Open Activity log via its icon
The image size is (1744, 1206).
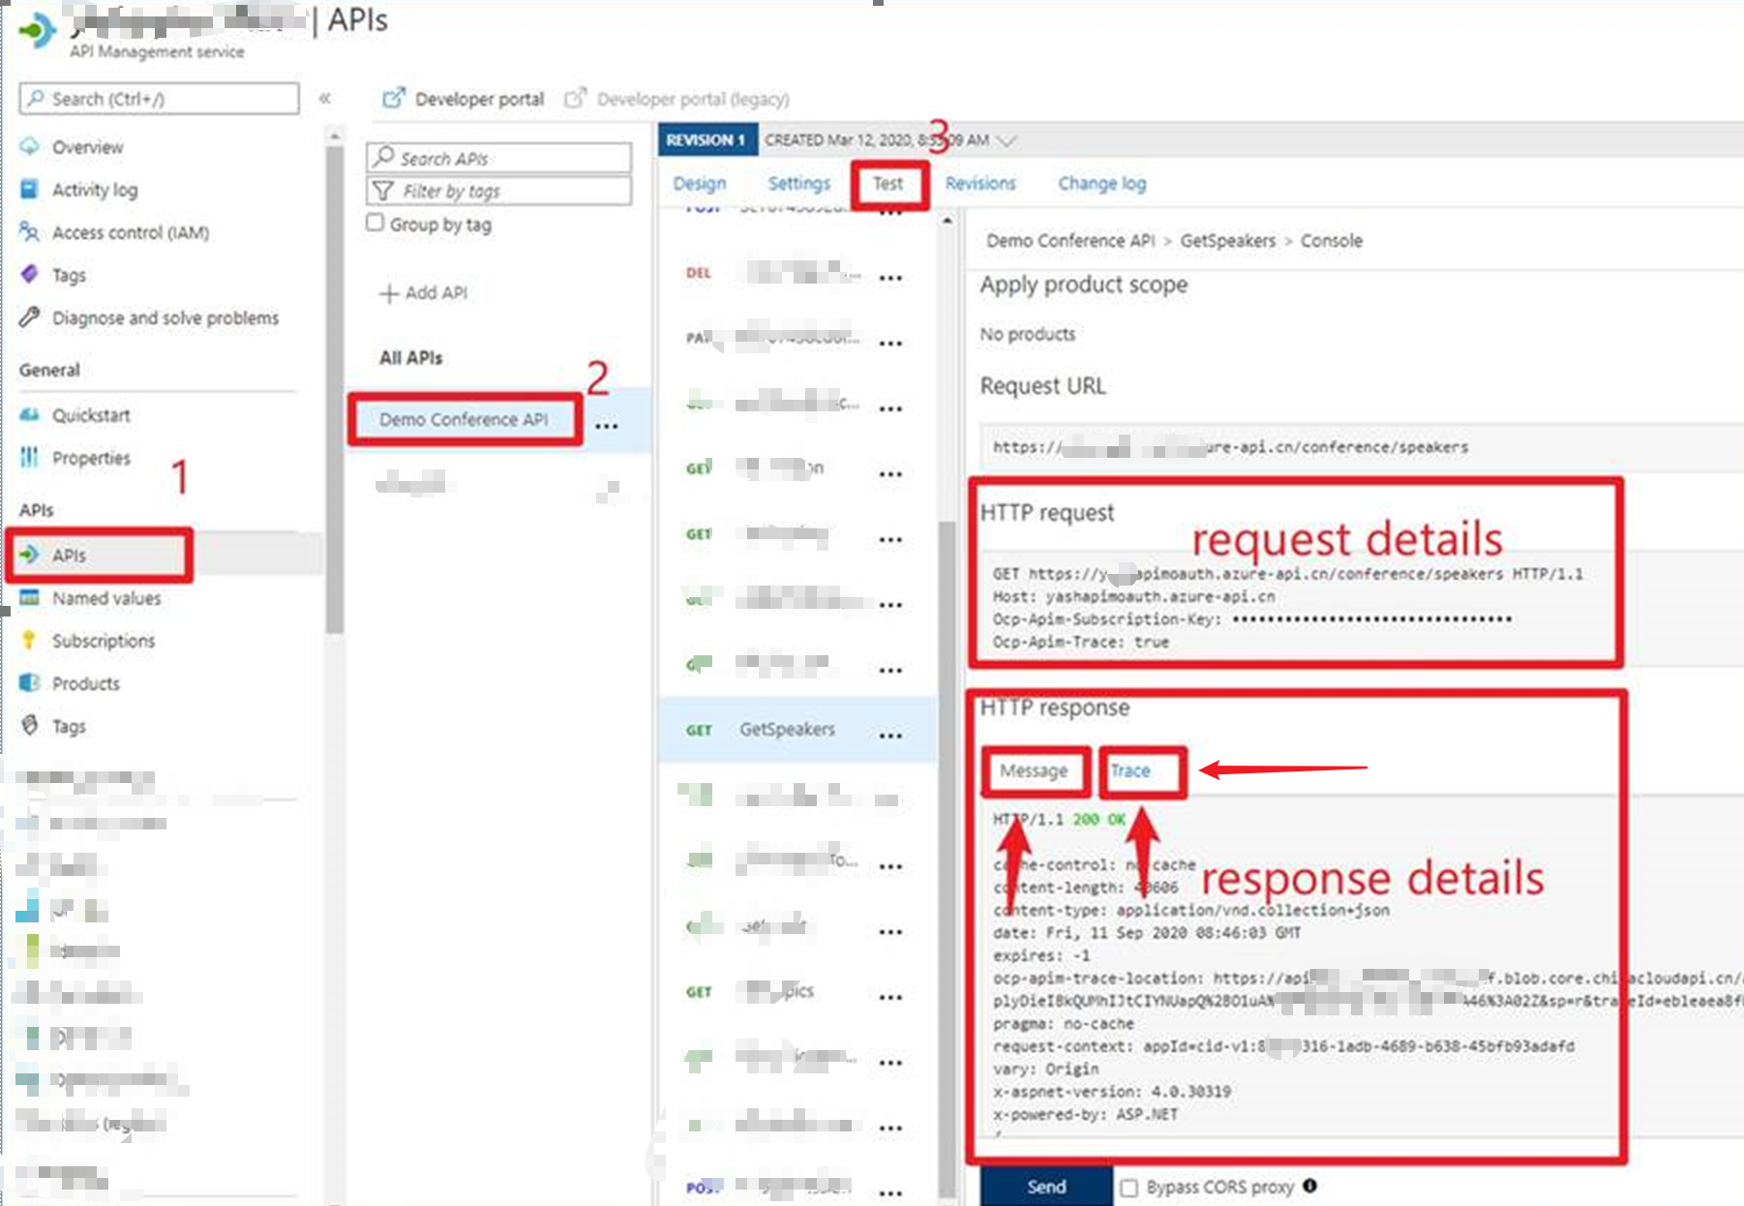30,190
